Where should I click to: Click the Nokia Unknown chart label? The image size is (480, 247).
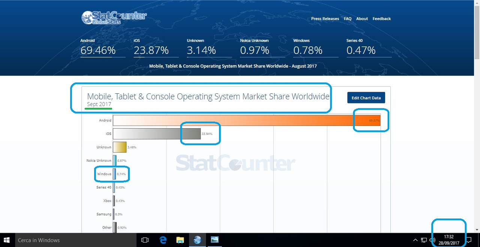[x=99, y=161]
